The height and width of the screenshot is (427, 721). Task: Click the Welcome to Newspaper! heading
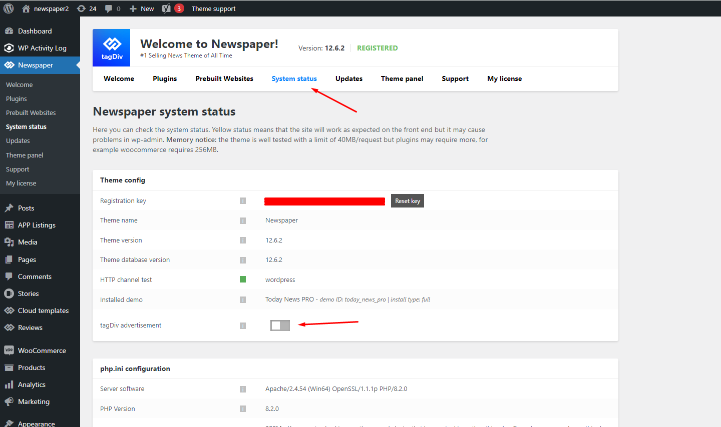(209, 44)
